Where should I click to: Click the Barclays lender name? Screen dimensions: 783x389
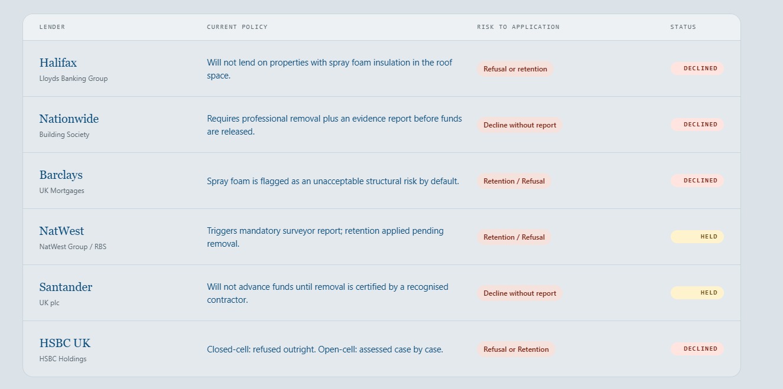point(61,175)
